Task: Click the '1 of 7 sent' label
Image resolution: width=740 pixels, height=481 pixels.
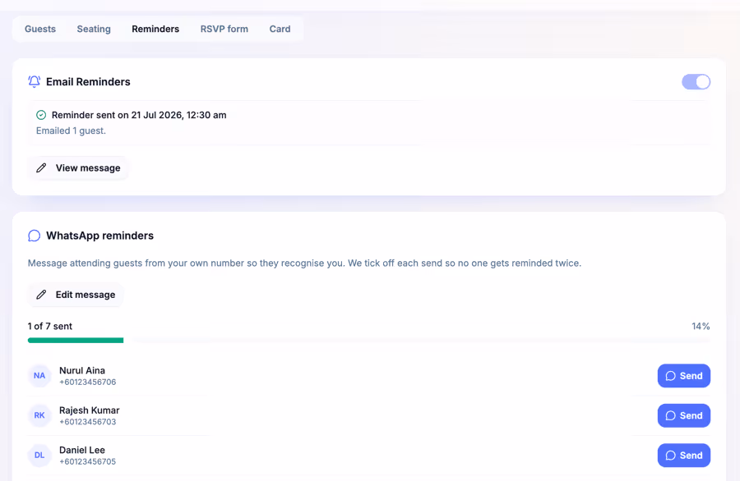Action: [x=50, y=326]
